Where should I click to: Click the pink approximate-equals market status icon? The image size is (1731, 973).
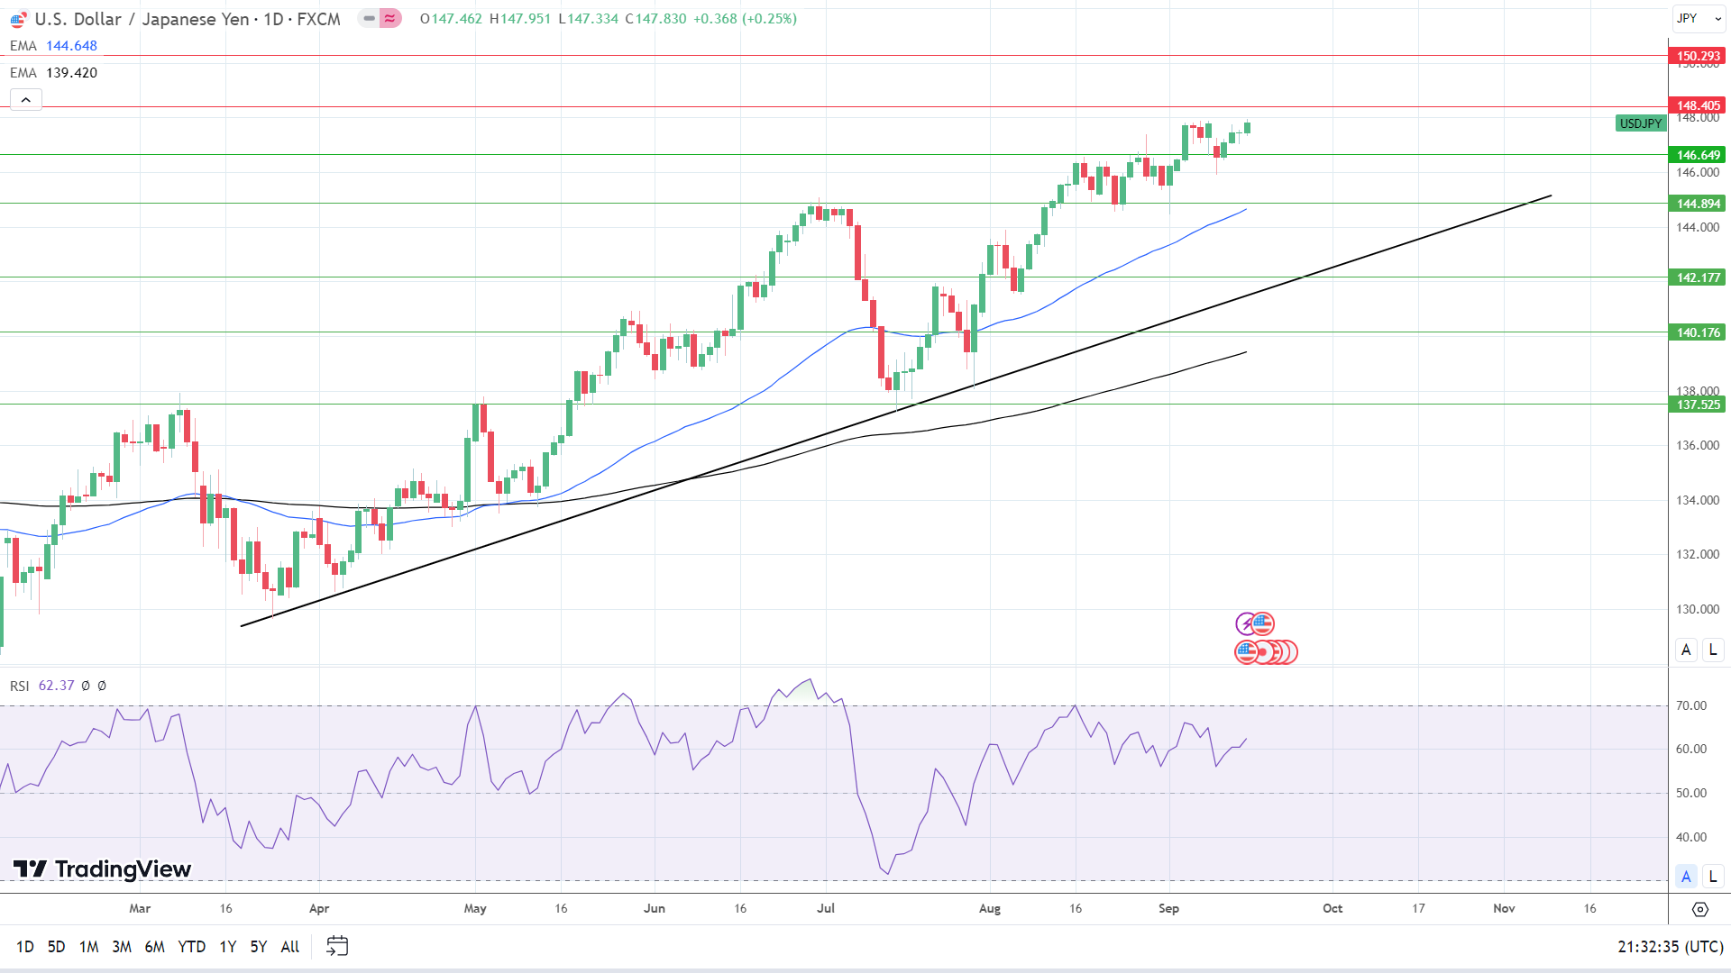tap(389, 18)
